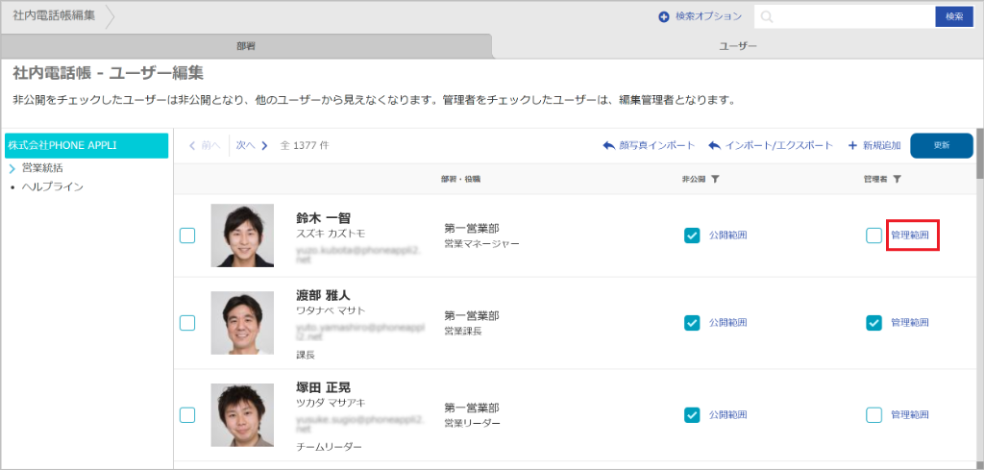The image size is (984, 470).
Task: Click the plus icon beside 検索オプション
Action: point(663,17)
